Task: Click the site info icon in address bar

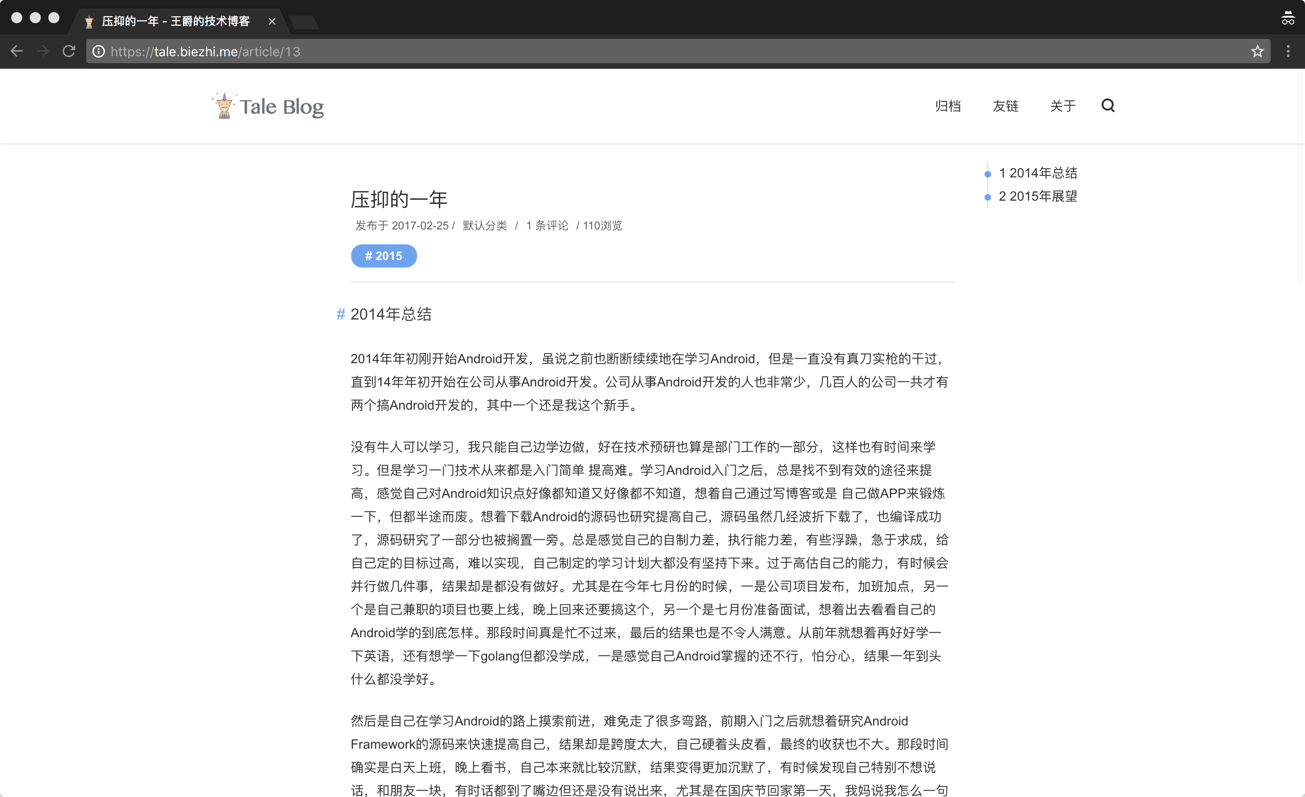Action: (x=98, y=52)
